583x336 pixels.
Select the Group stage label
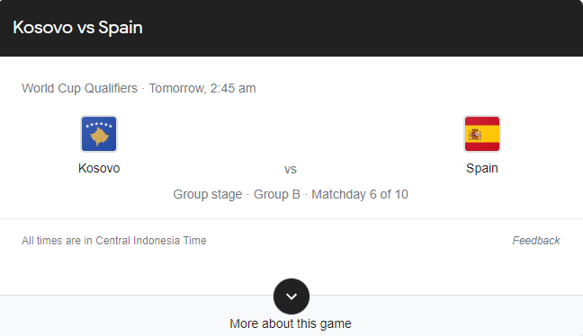pos(208,195)
